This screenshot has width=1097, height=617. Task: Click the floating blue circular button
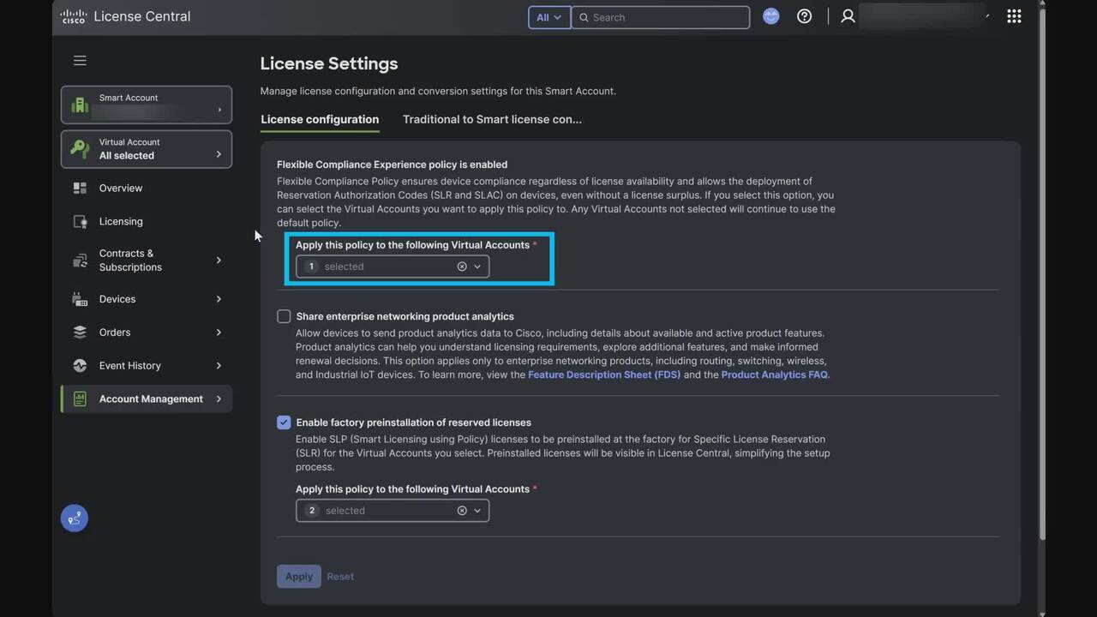coord(75,518)
